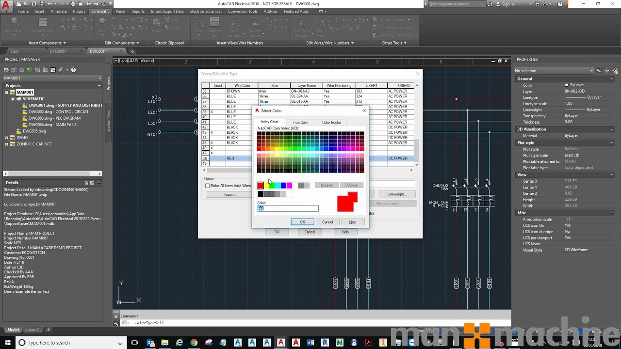
Task: Expand the DEMO project tree node
Action: [x=7, y=138]
